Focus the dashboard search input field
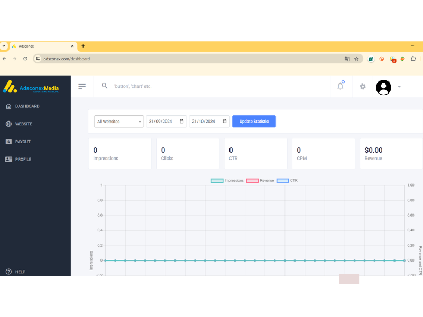The image size is (423, 317). tap(212, 86)
